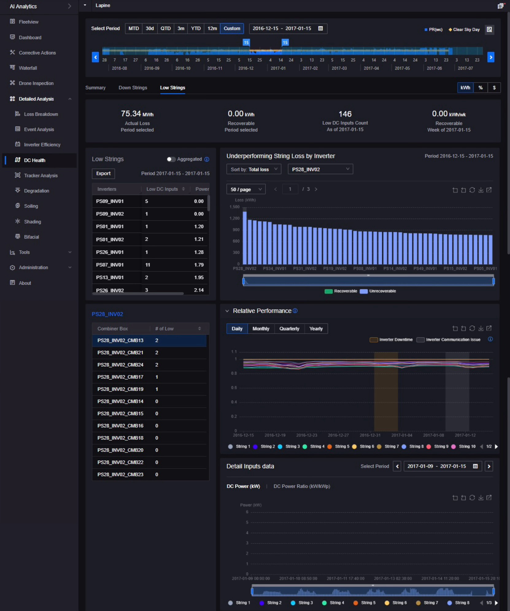Switch units to percent (%)
Image resolution: width=510 pixels, height=611 pixels.
click(x=481, y=88)
